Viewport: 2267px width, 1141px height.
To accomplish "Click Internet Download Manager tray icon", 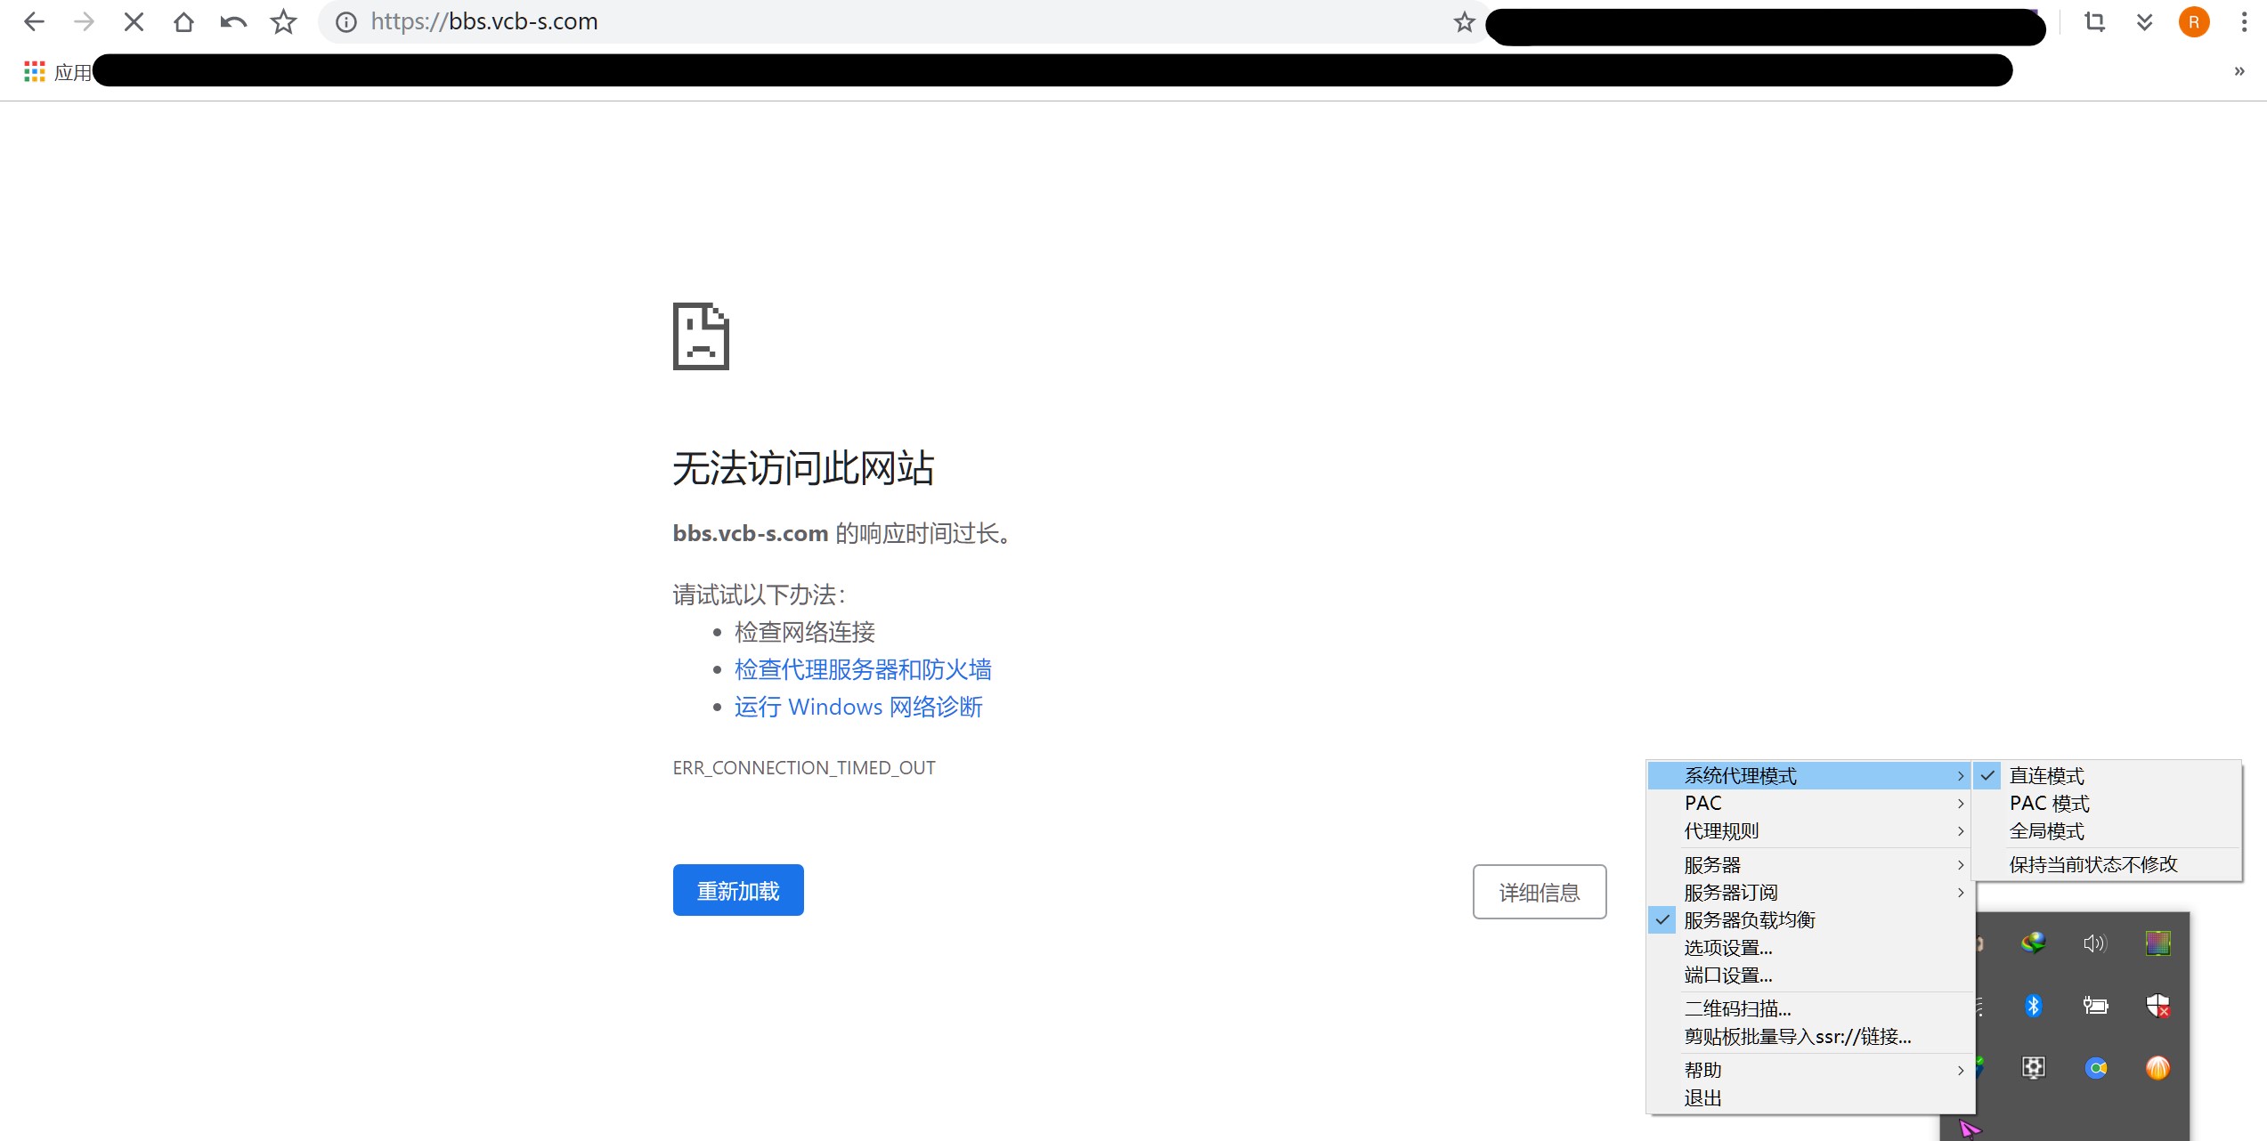I will [x=2033, y=943].
